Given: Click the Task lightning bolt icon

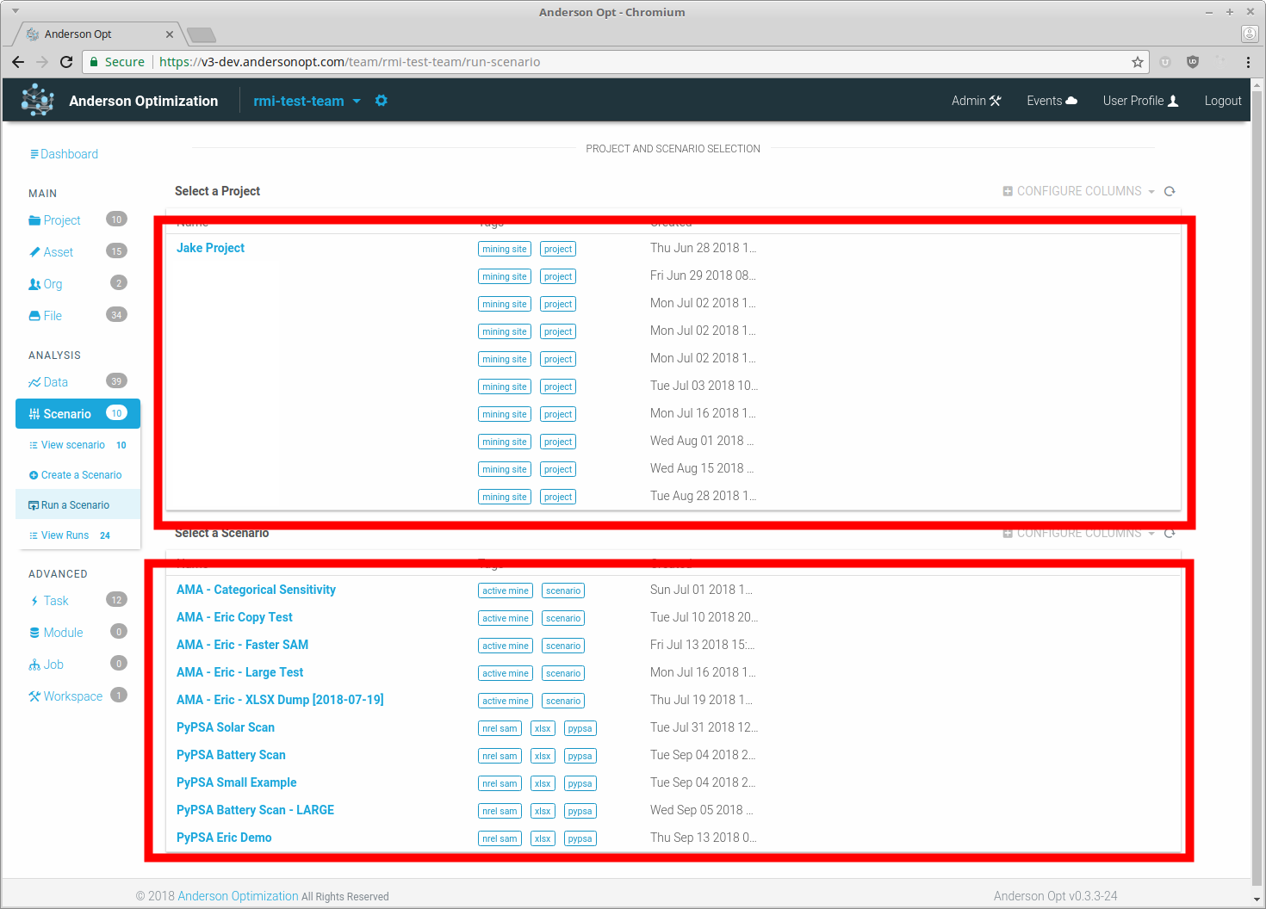Looking at the screenshot, I should (34, 601).
